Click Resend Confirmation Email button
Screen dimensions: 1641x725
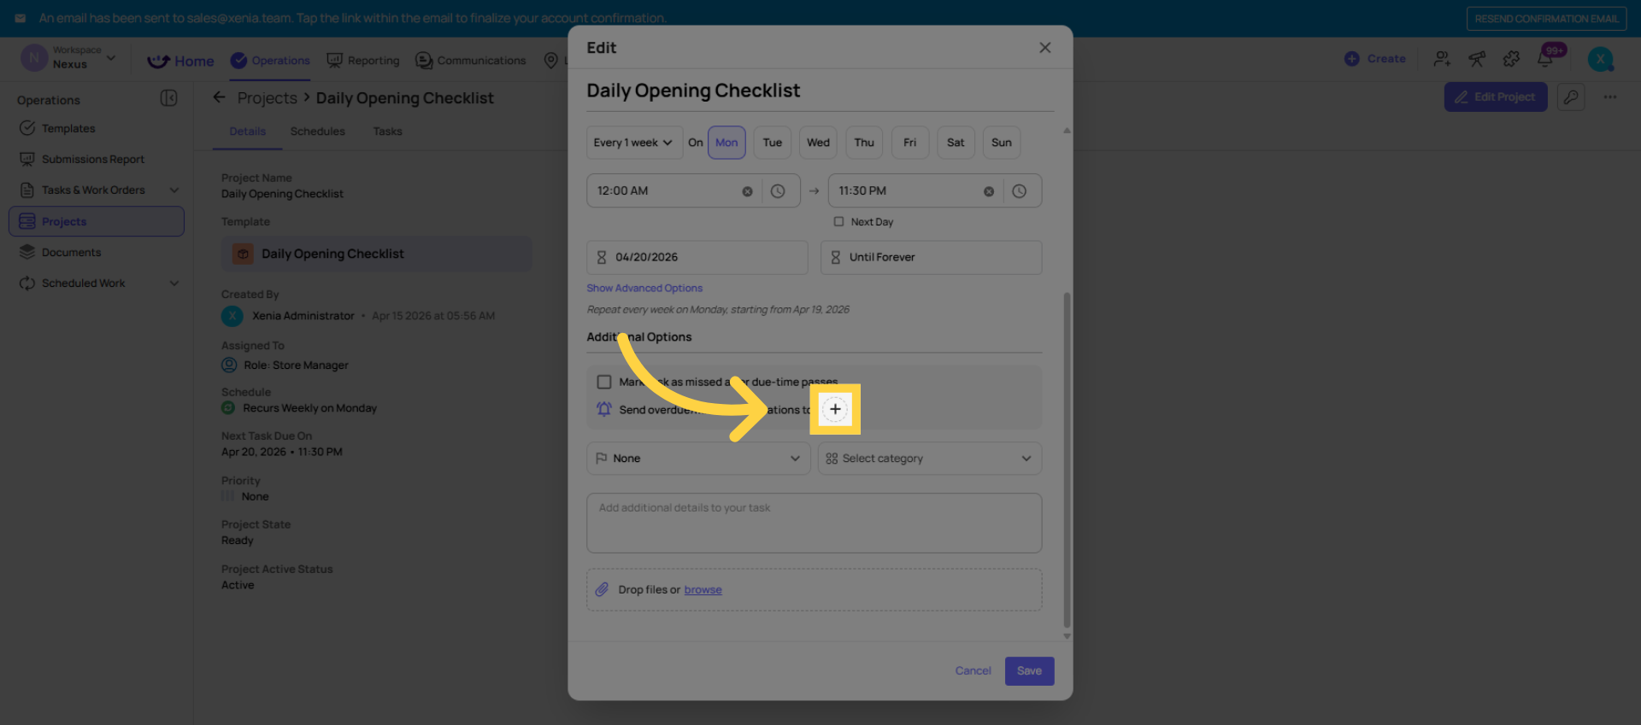pyautogui.click(x=1546, y=19)
